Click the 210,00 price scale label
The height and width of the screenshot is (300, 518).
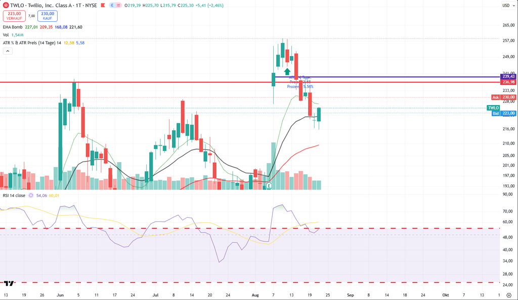(509, 143)
